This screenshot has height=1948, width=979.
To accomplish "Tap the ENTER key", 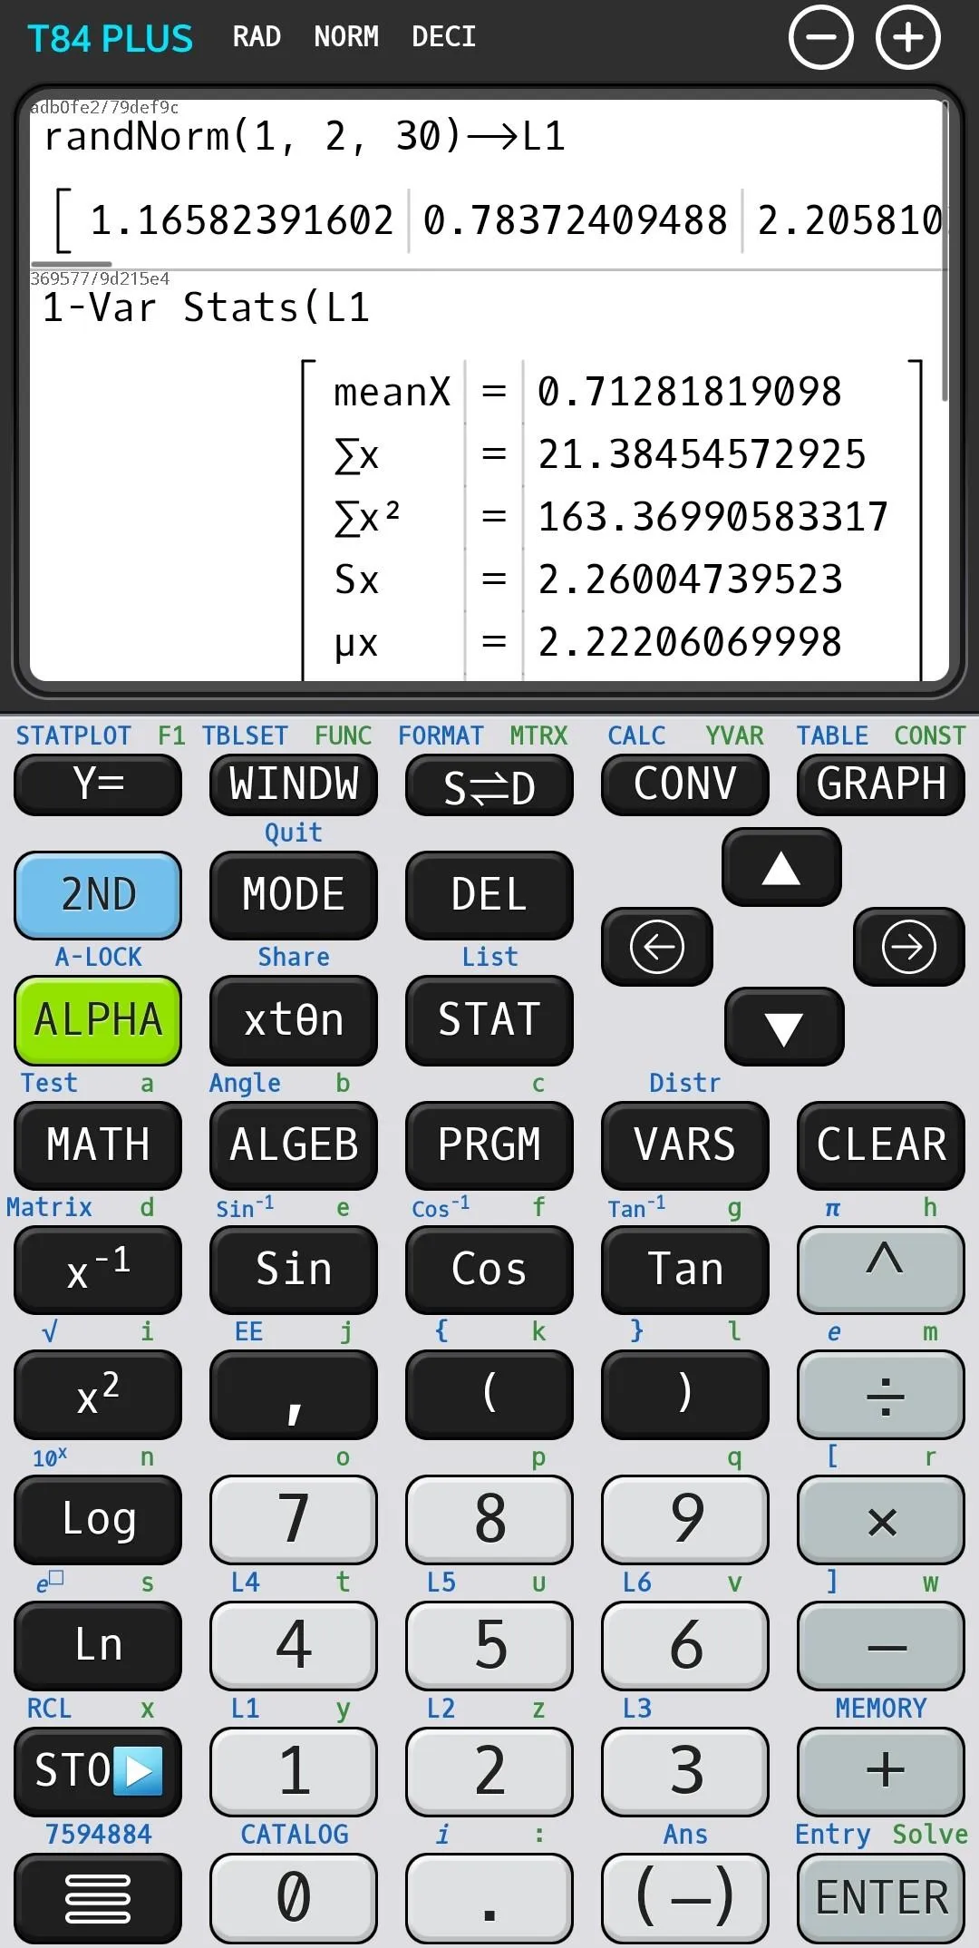I will 881,1898.
